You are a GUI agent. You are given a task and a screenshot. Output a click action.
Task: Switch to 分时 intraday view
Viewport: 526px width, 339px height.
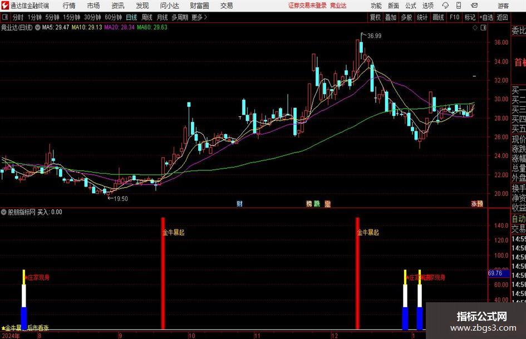[18, 17]
